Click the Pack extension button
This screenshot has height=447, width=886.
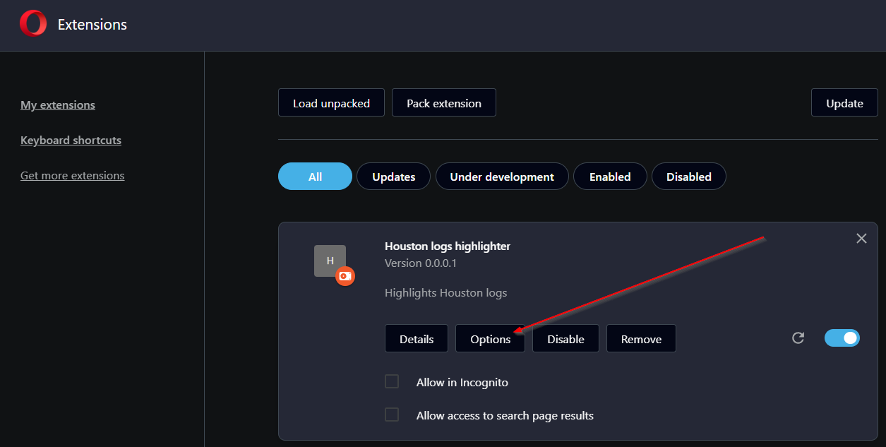coord(444,103)
